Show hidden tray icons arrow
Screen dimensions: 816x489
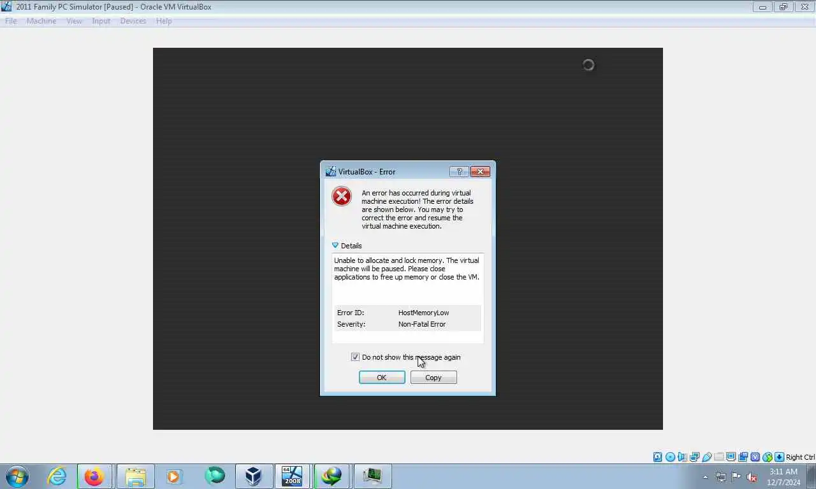click(705, 477)
